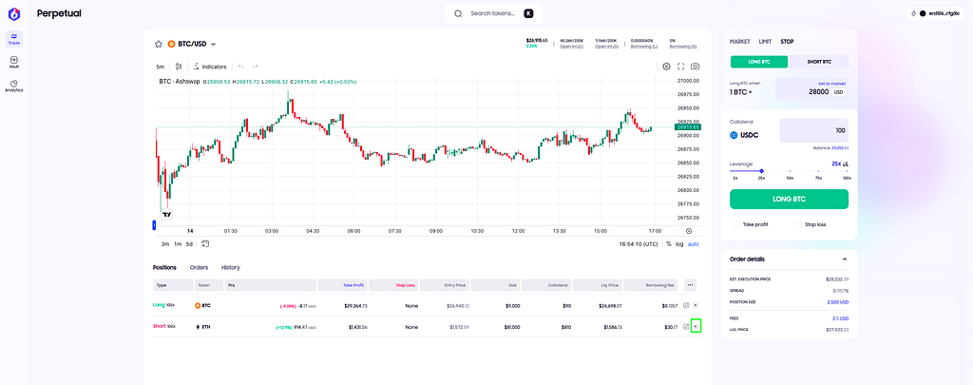
Task: Open the Analytics sidebar icon
Action: (13, 86)
